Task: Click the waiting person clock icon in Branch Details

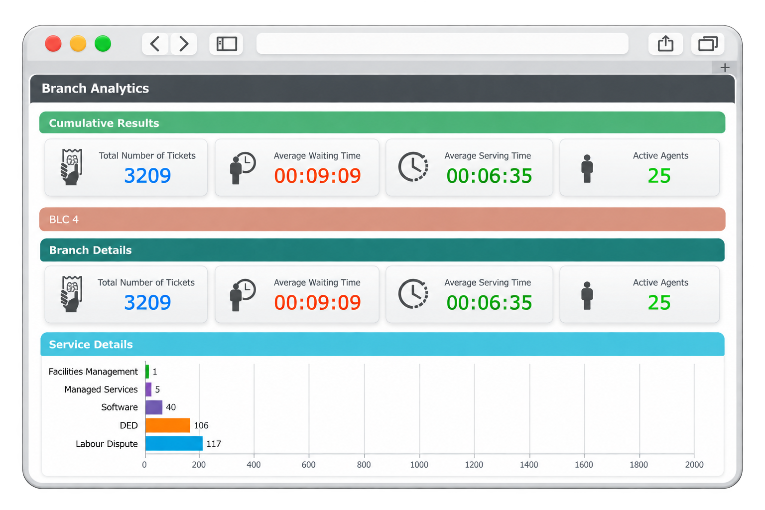Action: 243,295
